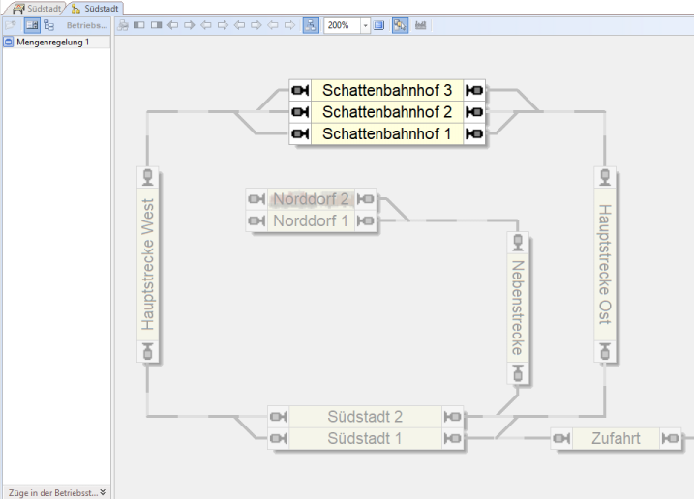Toggle the highlighted list view button in left panel
The height and width of the screenshot is (499, 694).
[31, 25]
